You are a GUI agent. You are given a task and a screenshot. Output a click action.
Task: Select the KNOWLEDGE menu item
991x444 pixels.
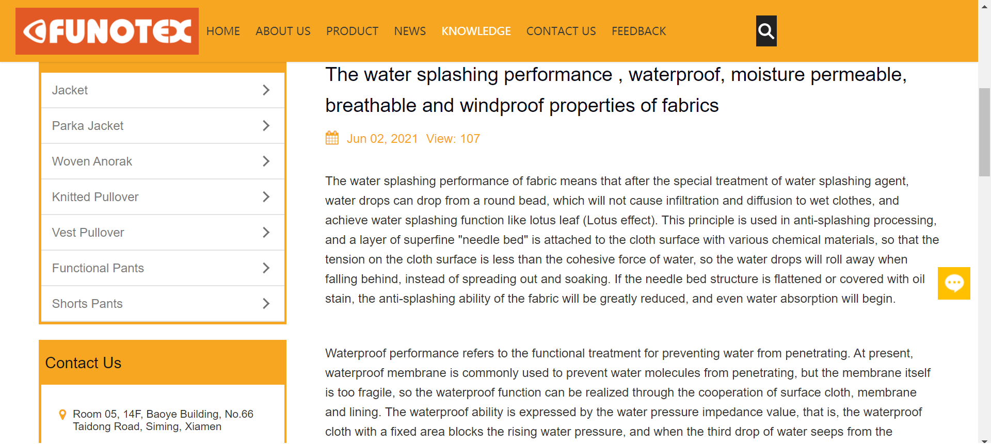[x=476, y=31]
